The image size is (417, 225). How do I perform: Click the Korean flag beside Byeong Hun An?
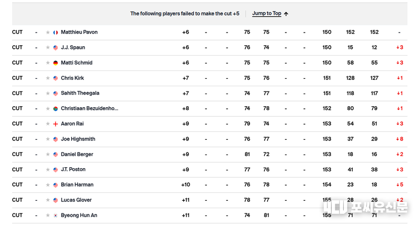55,216
